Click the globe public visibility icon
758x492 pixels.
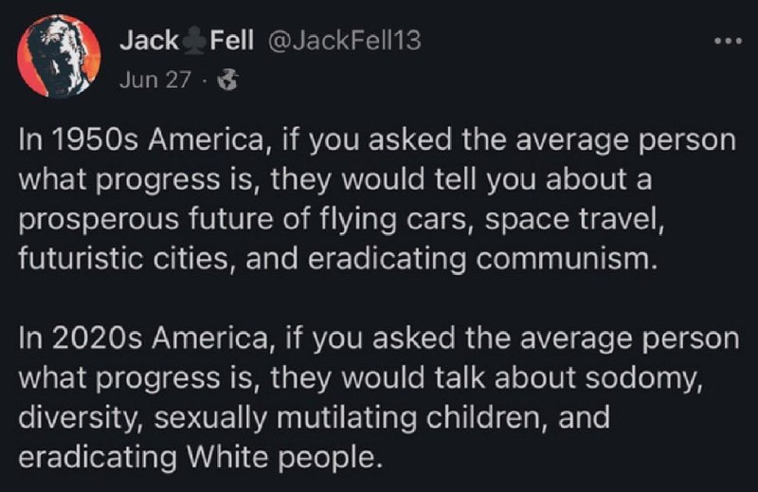227,80
